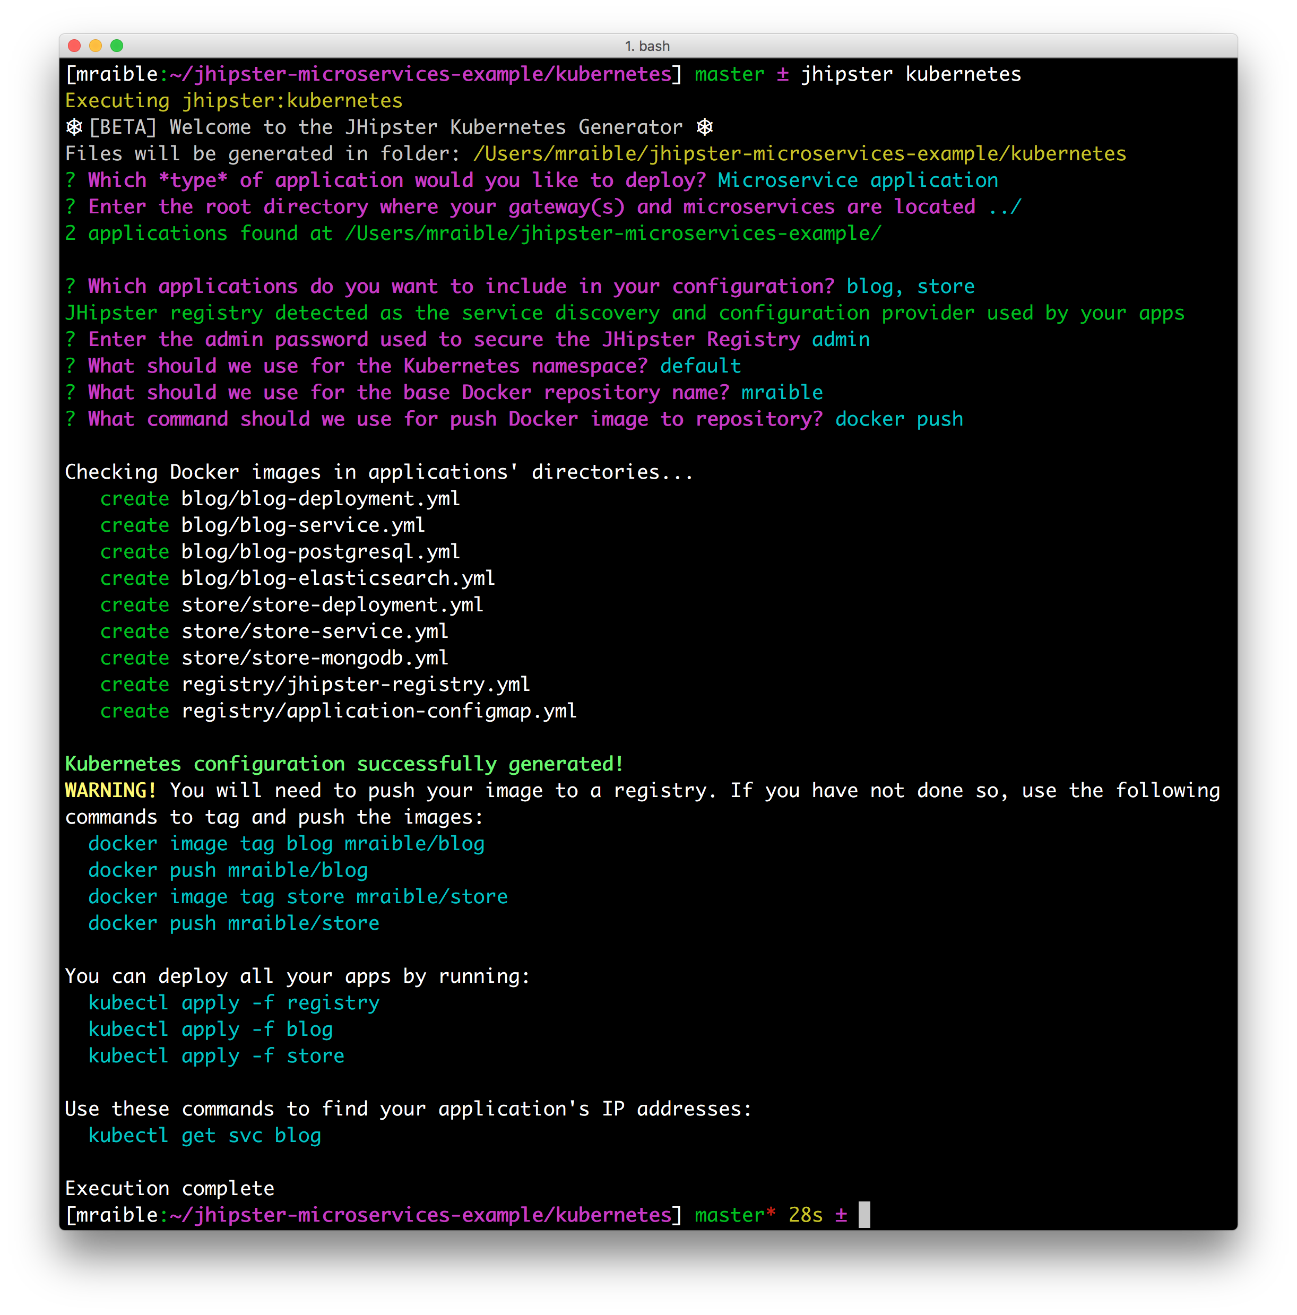The height and width of the screenshot is (1315, 1297).
Task: Click the red asterisk after master
Action: pos(771,1213)
